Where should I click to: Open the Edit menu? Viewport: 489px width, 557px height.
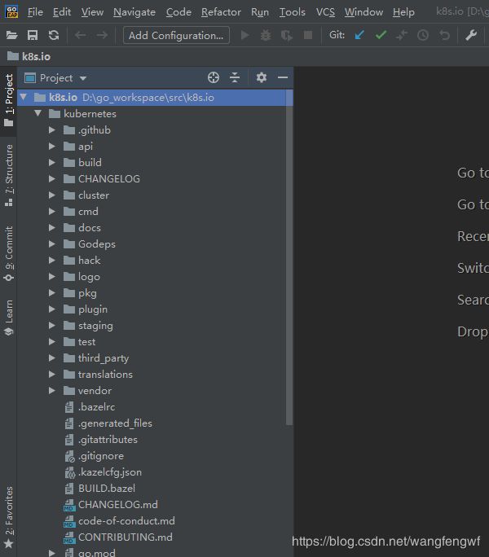pos(62,12)
